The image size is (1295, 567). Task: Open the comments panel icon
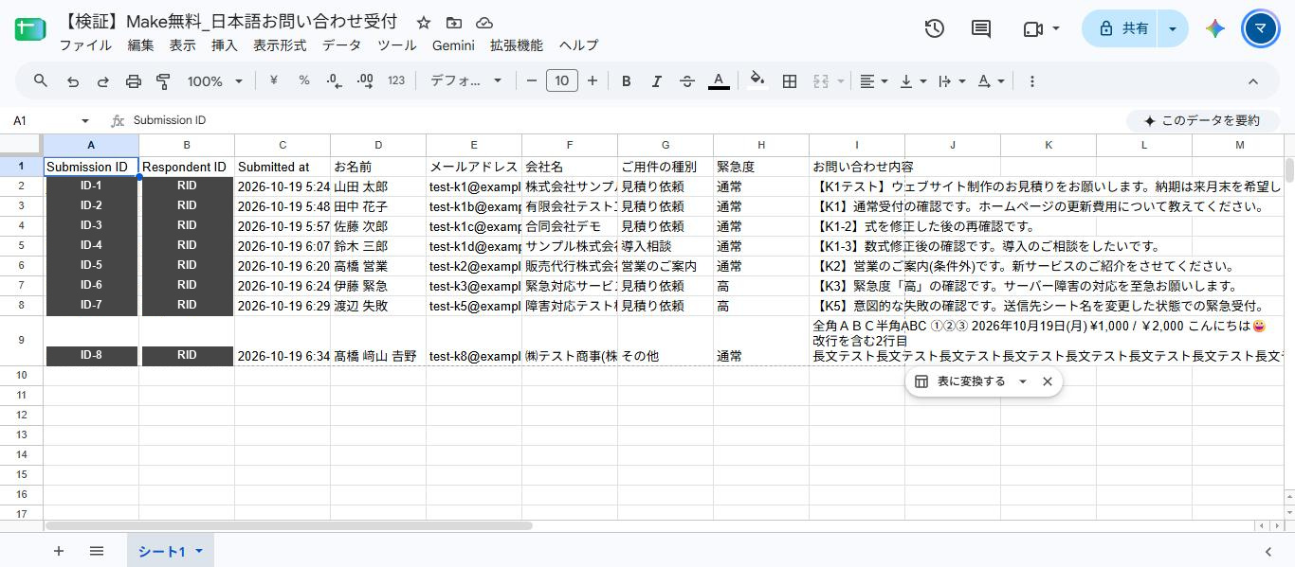[x=981, y=28]
